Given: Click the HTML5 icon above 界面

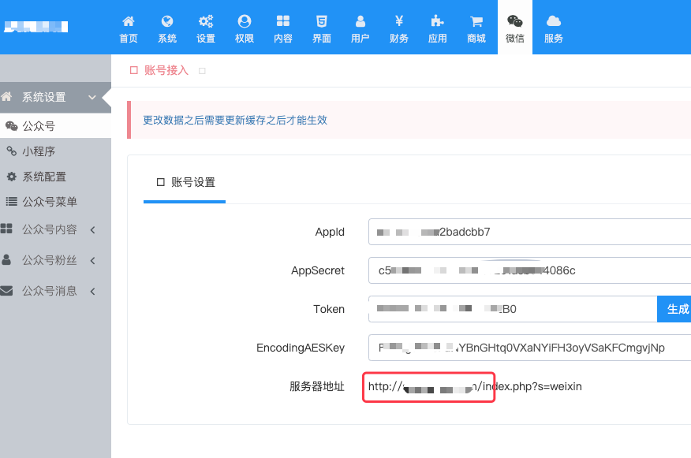Looking at the screenshot, I should (322, 20).
